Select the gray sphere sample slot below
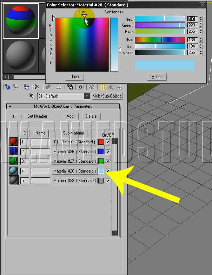 (x=21, y=56)
